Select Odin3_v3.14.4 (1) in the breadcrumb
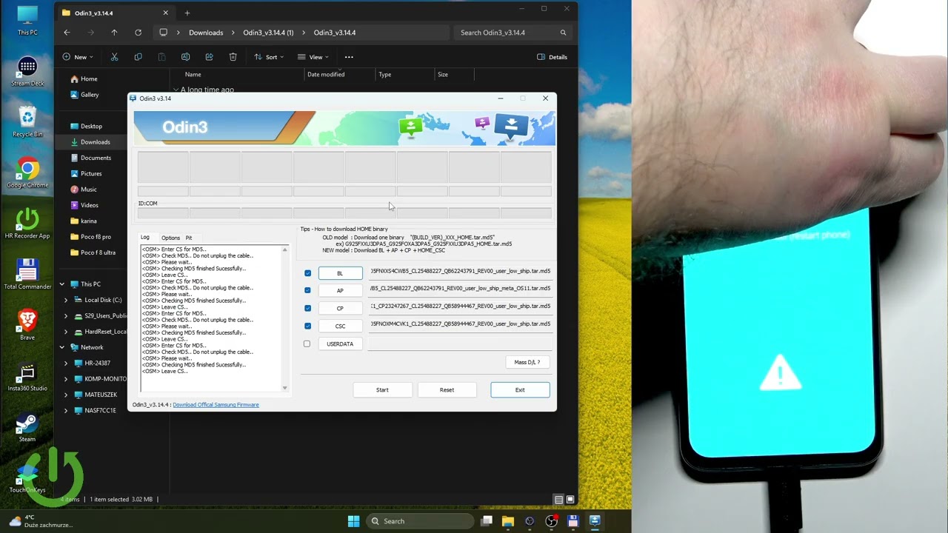The image size is (948, 533). coord(268,33)
